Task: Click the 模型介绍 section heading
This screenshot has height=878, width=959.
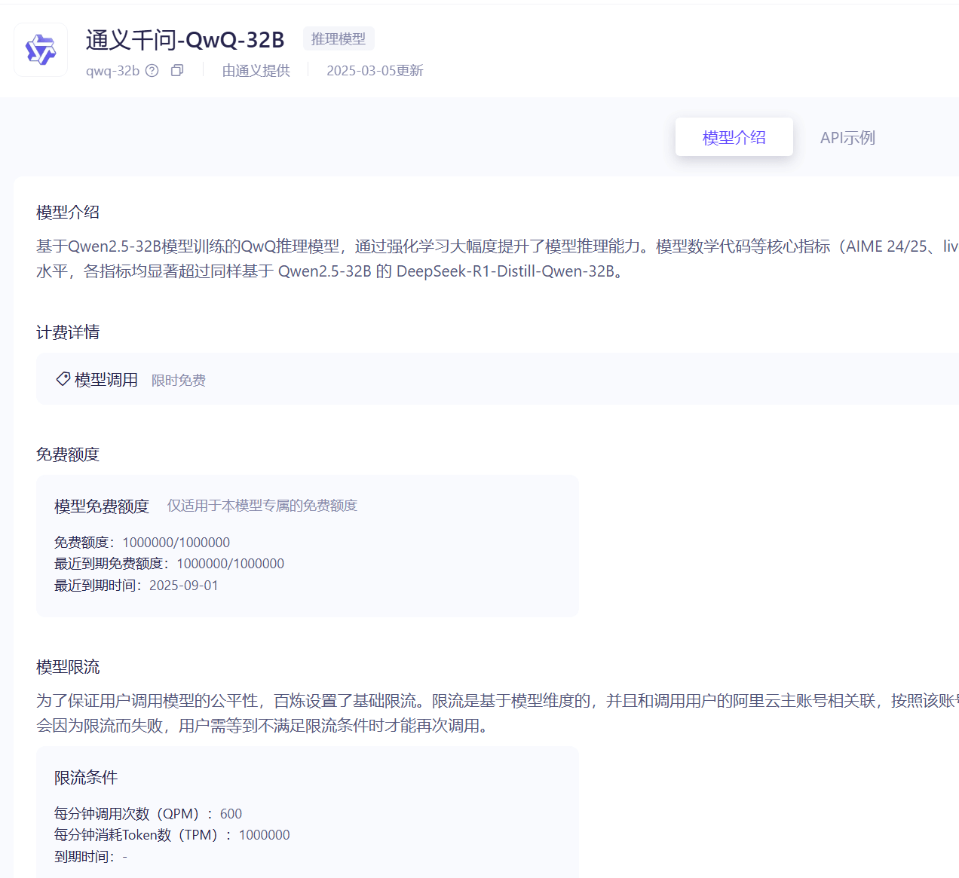Action: (68, 213)
